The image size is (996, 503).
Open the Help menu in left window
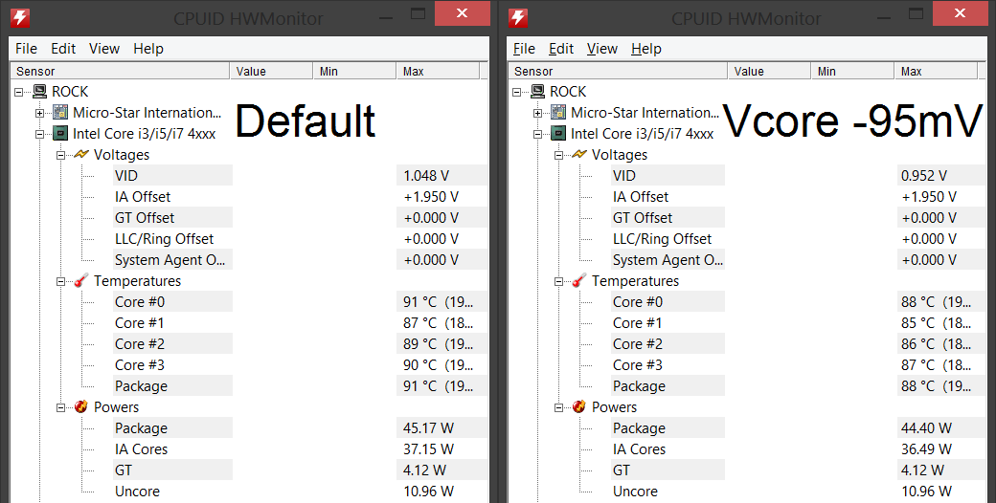[148, 49]
